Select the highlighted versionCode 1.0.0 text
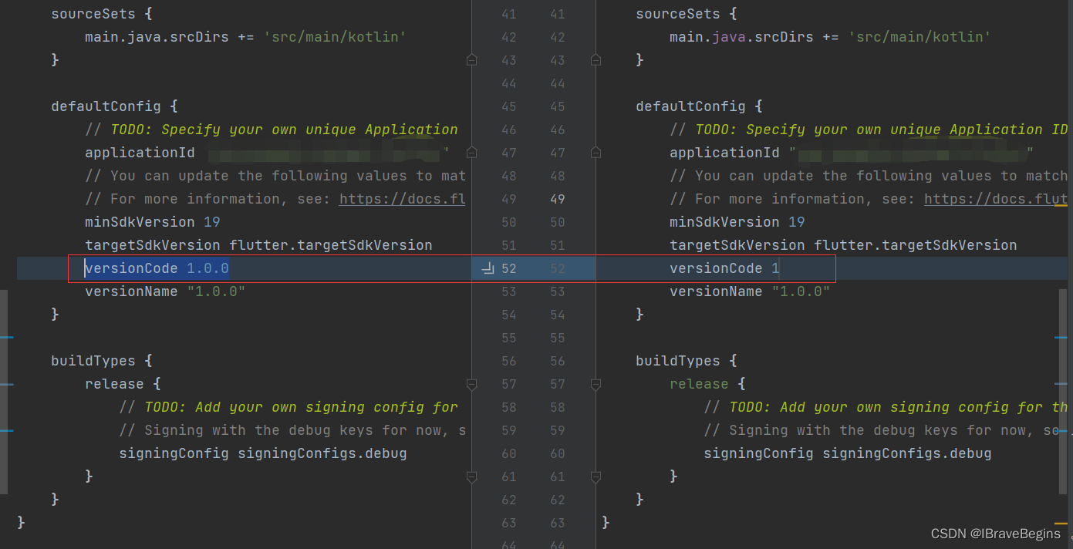Screen dimensions: 1073x549 point(154,268)
